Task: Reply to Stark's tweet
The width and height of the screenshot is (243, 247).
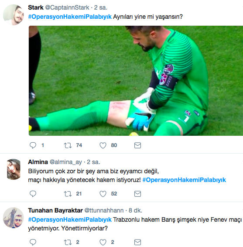Action: point(33,145)
